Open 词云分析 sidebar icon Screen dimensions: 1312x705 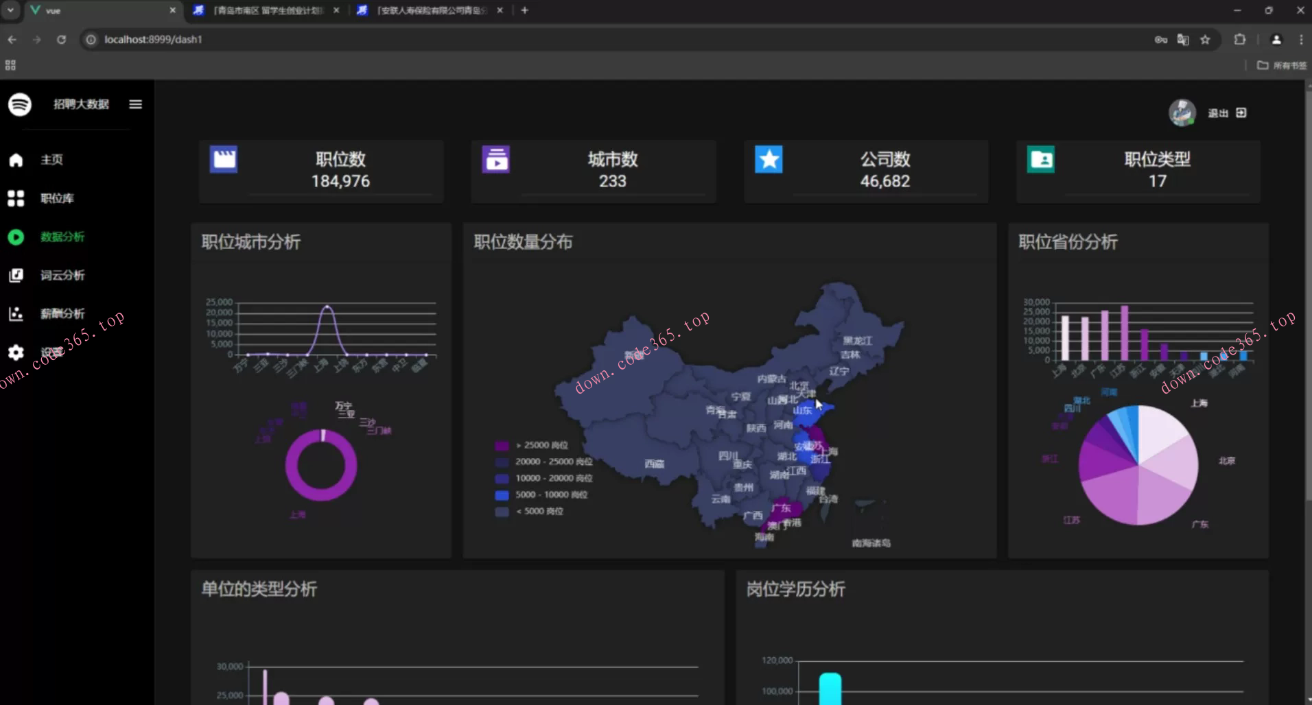[x=16, y=276]
